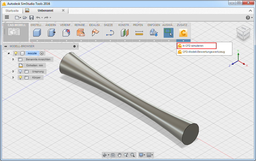Save the document with floppy icon
Image resolution: width=256 pixels, height=161 pixels.
pyautogui.click(x=31, y=17)
